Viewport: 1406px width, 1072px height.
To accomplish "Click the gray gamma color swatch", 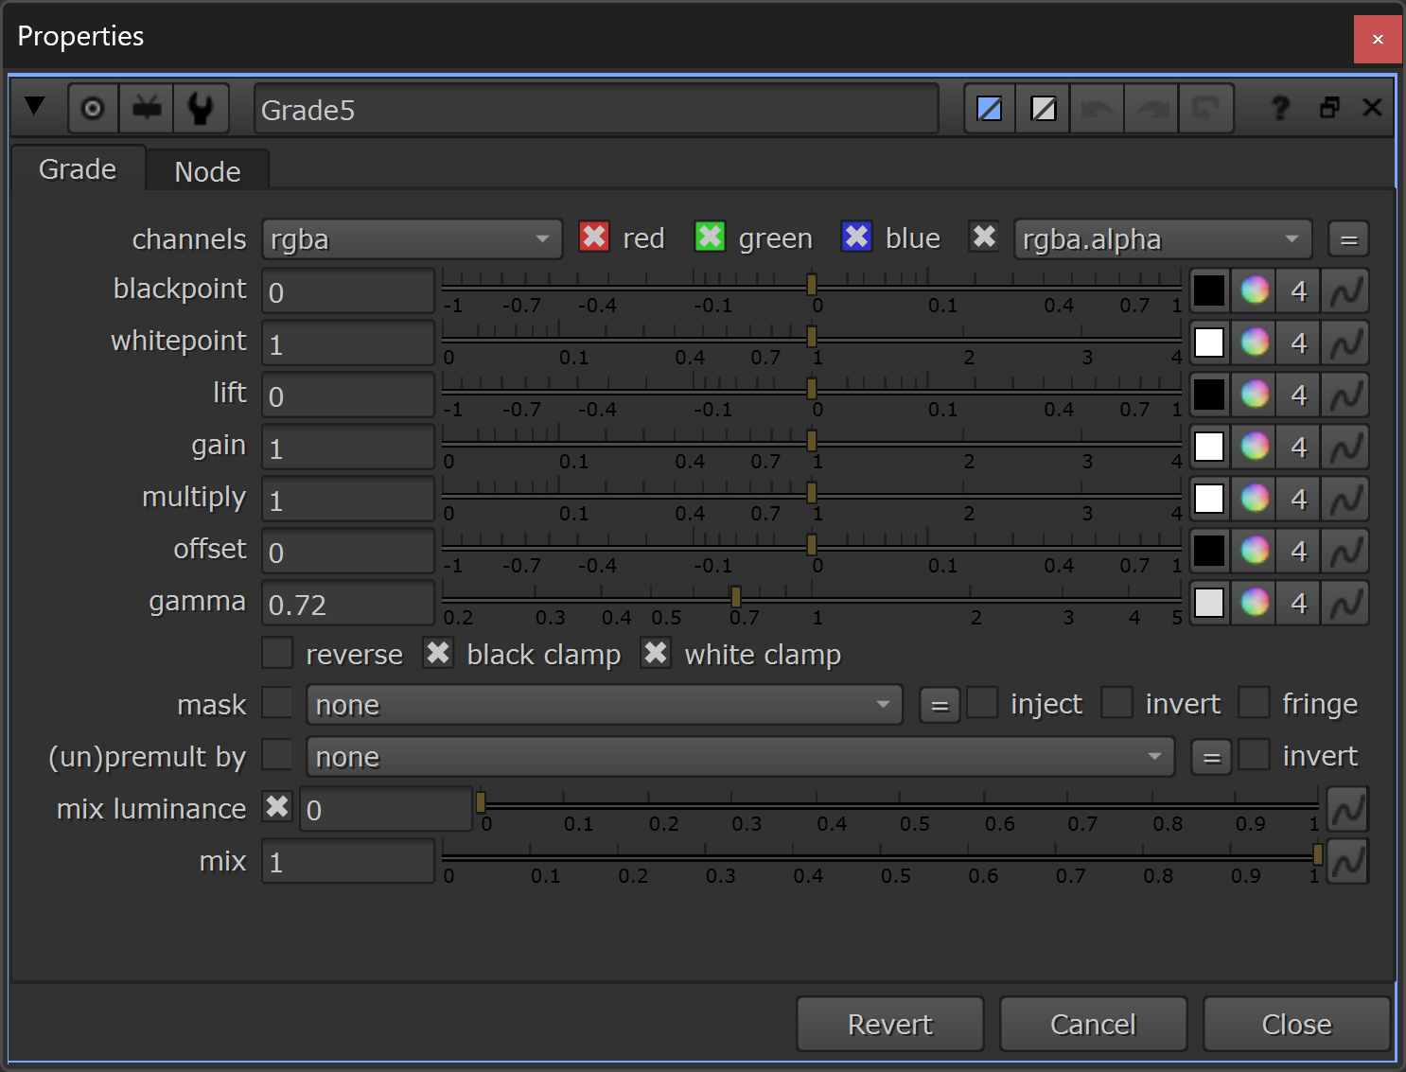I will [x=1209, y=603].
